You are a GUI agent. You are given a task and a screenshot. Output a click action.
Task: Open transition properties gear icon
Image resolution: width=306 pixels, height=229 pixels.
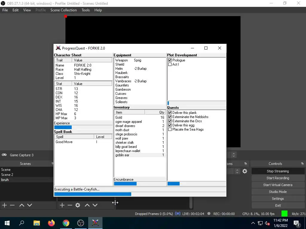pyautogui.click(x=245, y=171)
